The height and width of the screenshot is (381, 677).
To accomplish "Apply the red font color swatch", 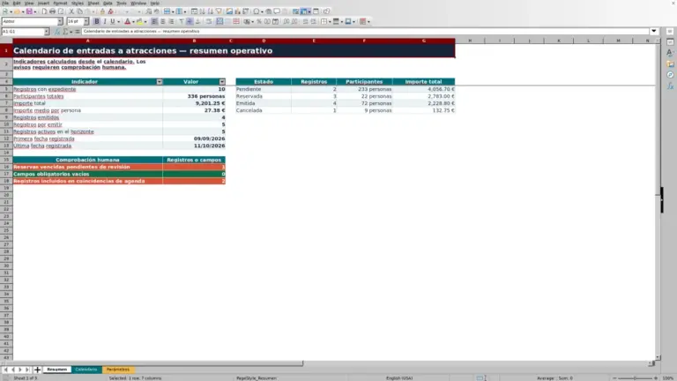I will coord(127,21).
